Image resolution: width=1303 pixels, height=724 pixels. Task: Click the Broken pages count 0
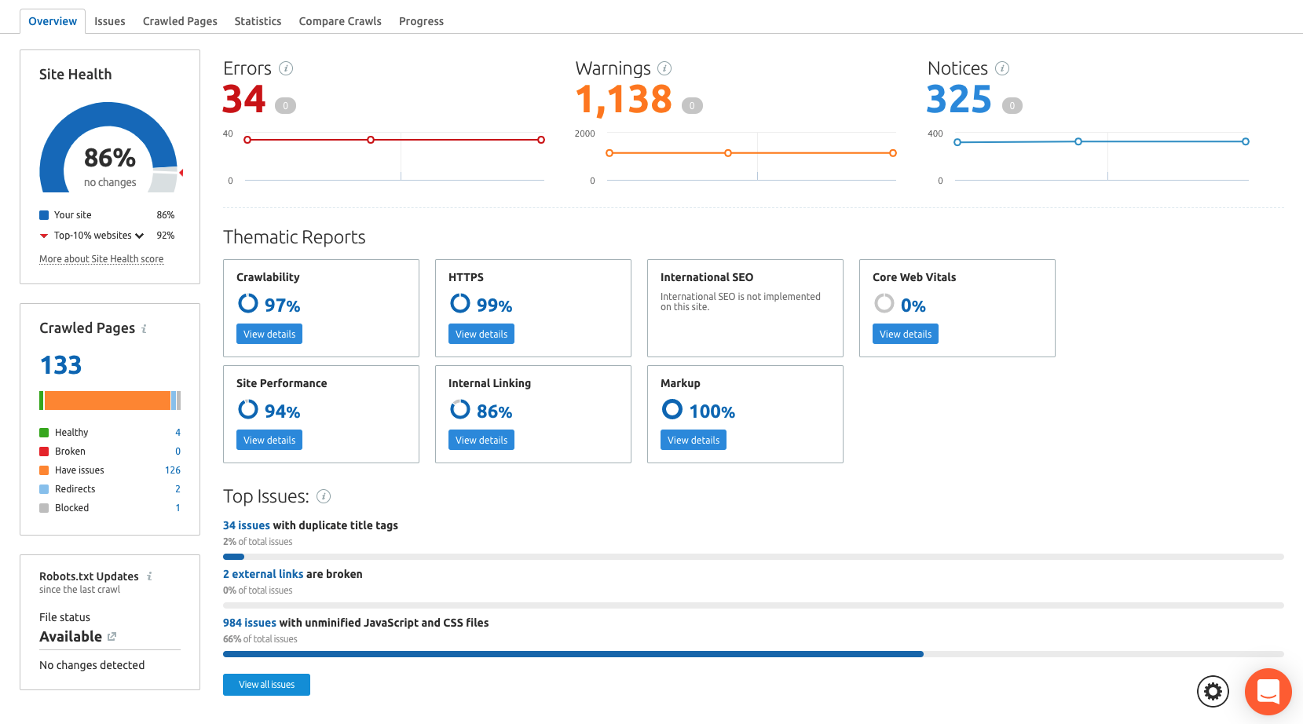178,452
